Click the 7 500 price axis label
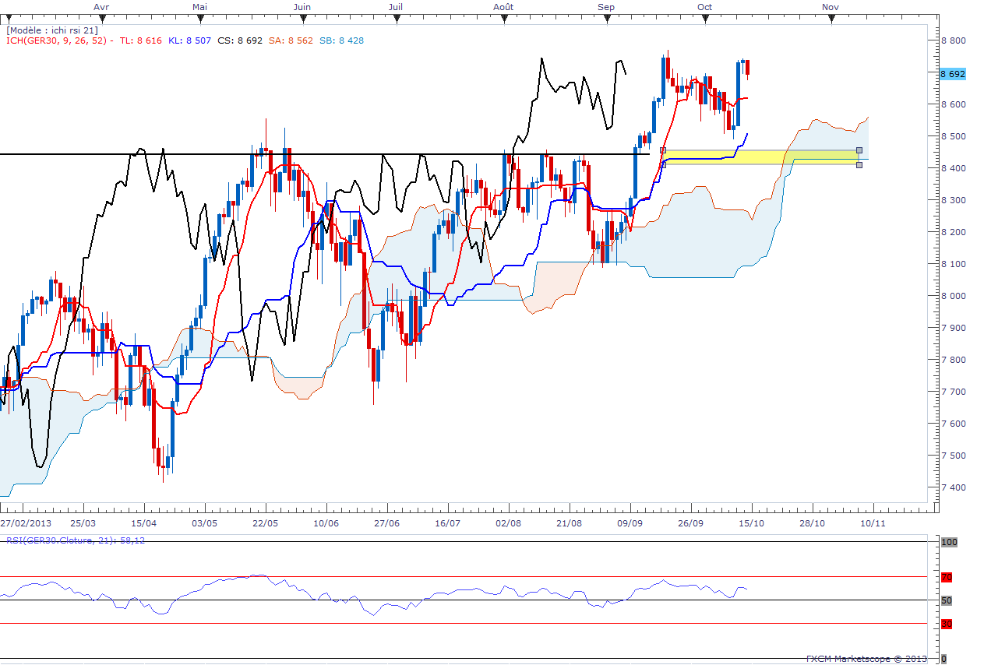Viewport: 984px width, 665px height. click(954, 456)
